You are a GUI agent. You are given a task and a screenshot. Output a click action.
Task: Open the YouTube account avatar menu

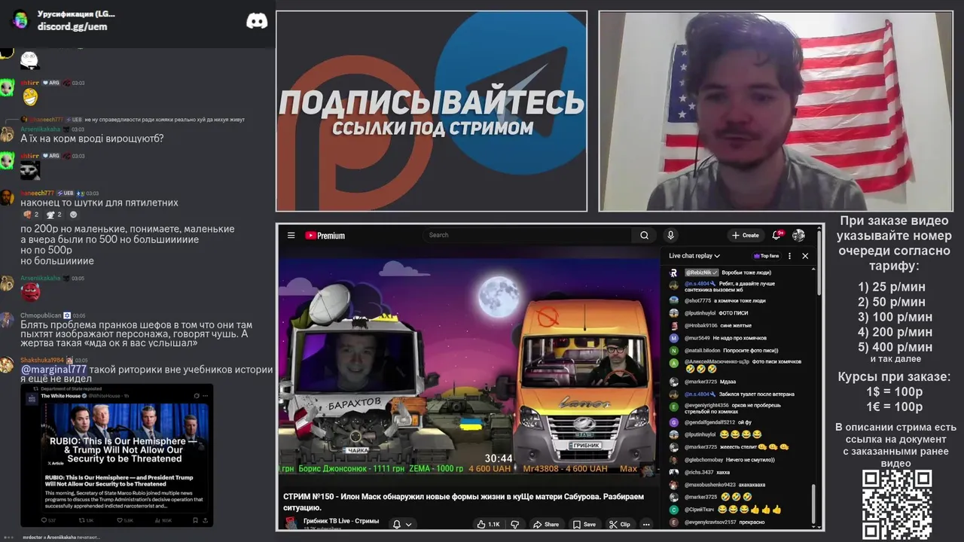(x=798, y=235)
